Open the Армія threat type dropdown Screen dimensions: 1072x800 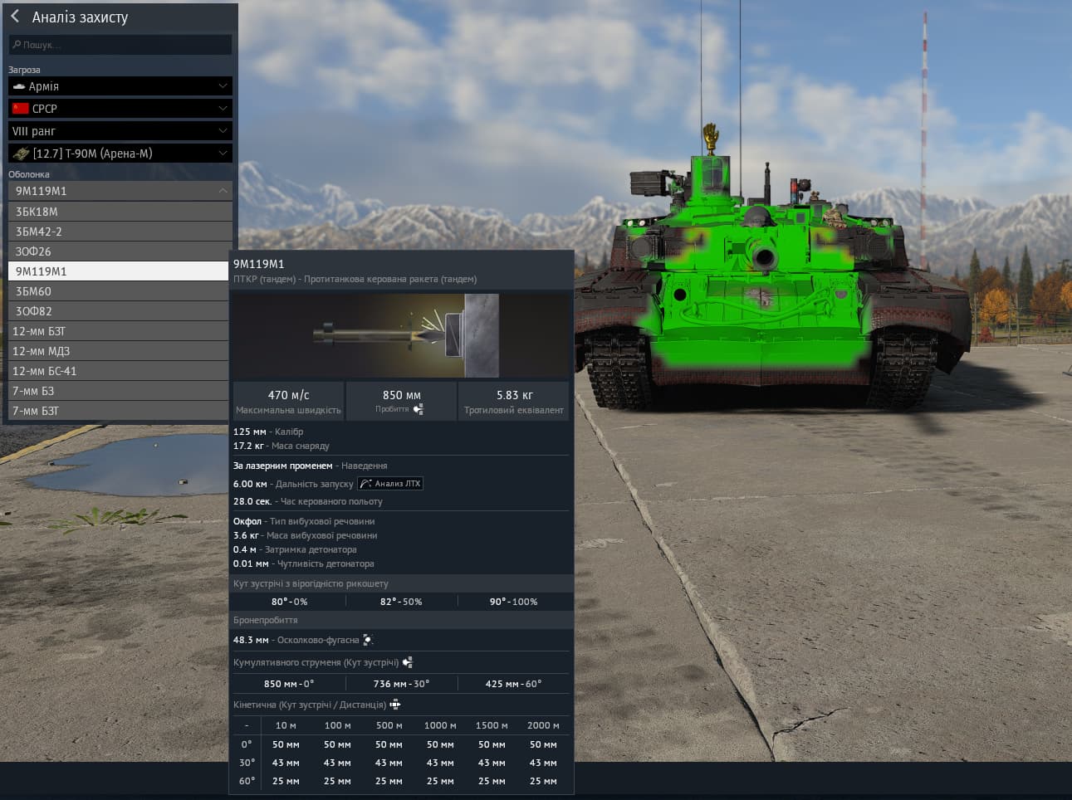point(120,86)
